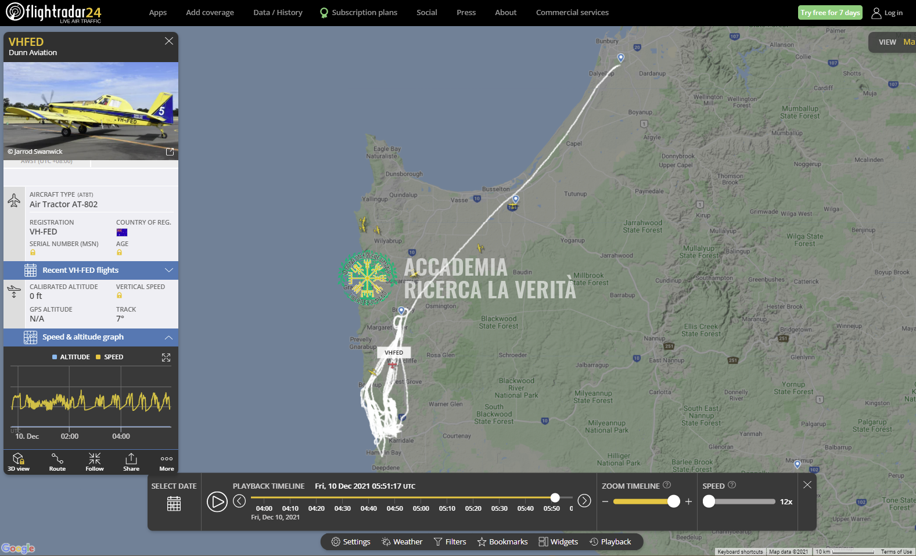Open the Data / History menu

[x=278, y=13]
